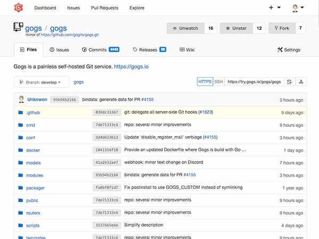Open the modules folder

[35, 175]
